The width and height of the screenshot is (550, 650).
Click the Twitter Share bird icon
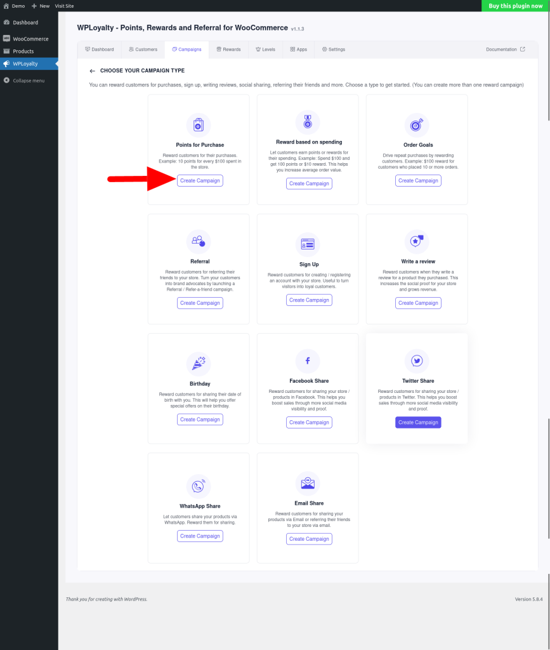pos(417,361)
